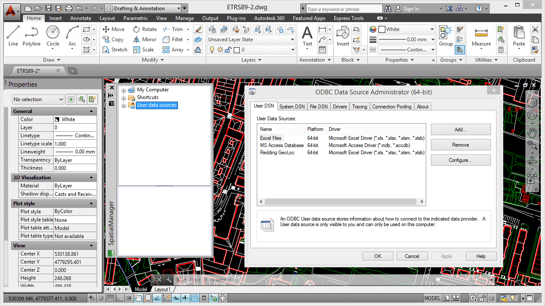Click the Help button in ODBC dialog

(x=481, y=256)
